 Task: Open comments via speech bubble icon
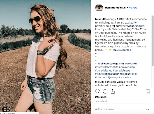(x=105, y=91)
